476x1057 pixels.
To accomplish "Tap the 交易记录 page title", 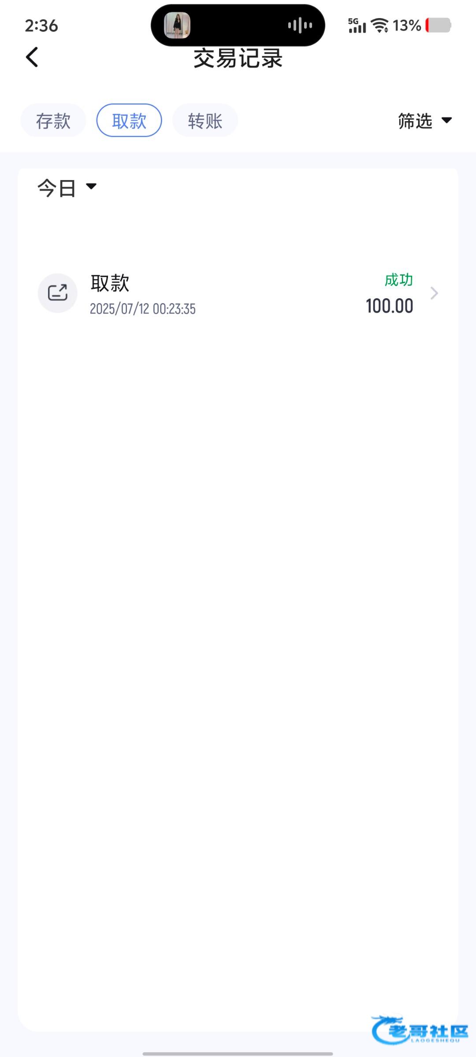I will click(238, 59).
